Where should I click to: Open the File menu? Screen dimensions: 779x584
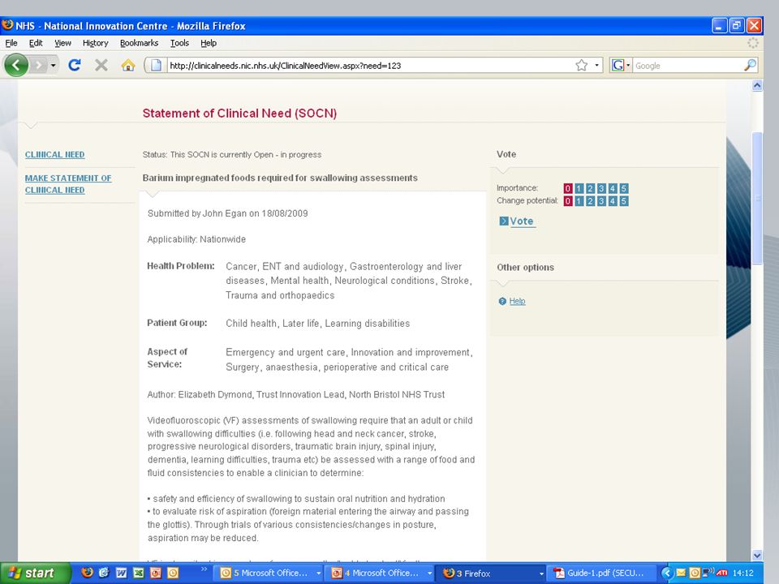tap(11, 43)
